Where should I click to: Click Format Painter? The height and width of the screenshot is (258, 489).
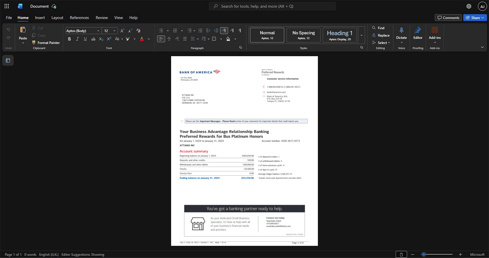46,43
